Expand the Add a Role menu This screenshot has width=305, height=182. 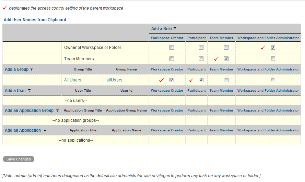point(162,29)
